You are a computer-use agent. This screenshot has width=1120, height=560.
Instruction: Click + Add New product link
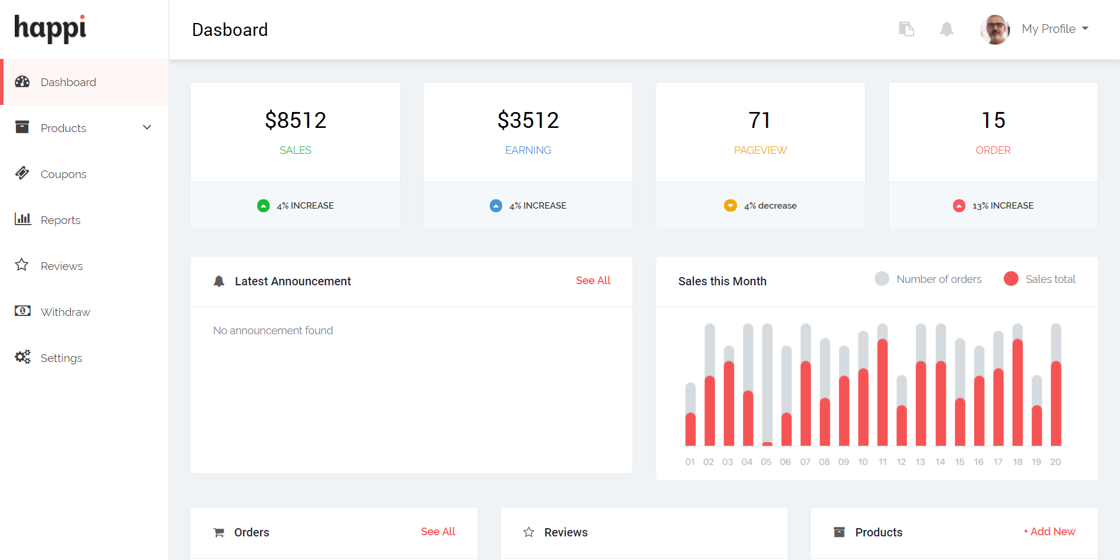click(1049, 532)
